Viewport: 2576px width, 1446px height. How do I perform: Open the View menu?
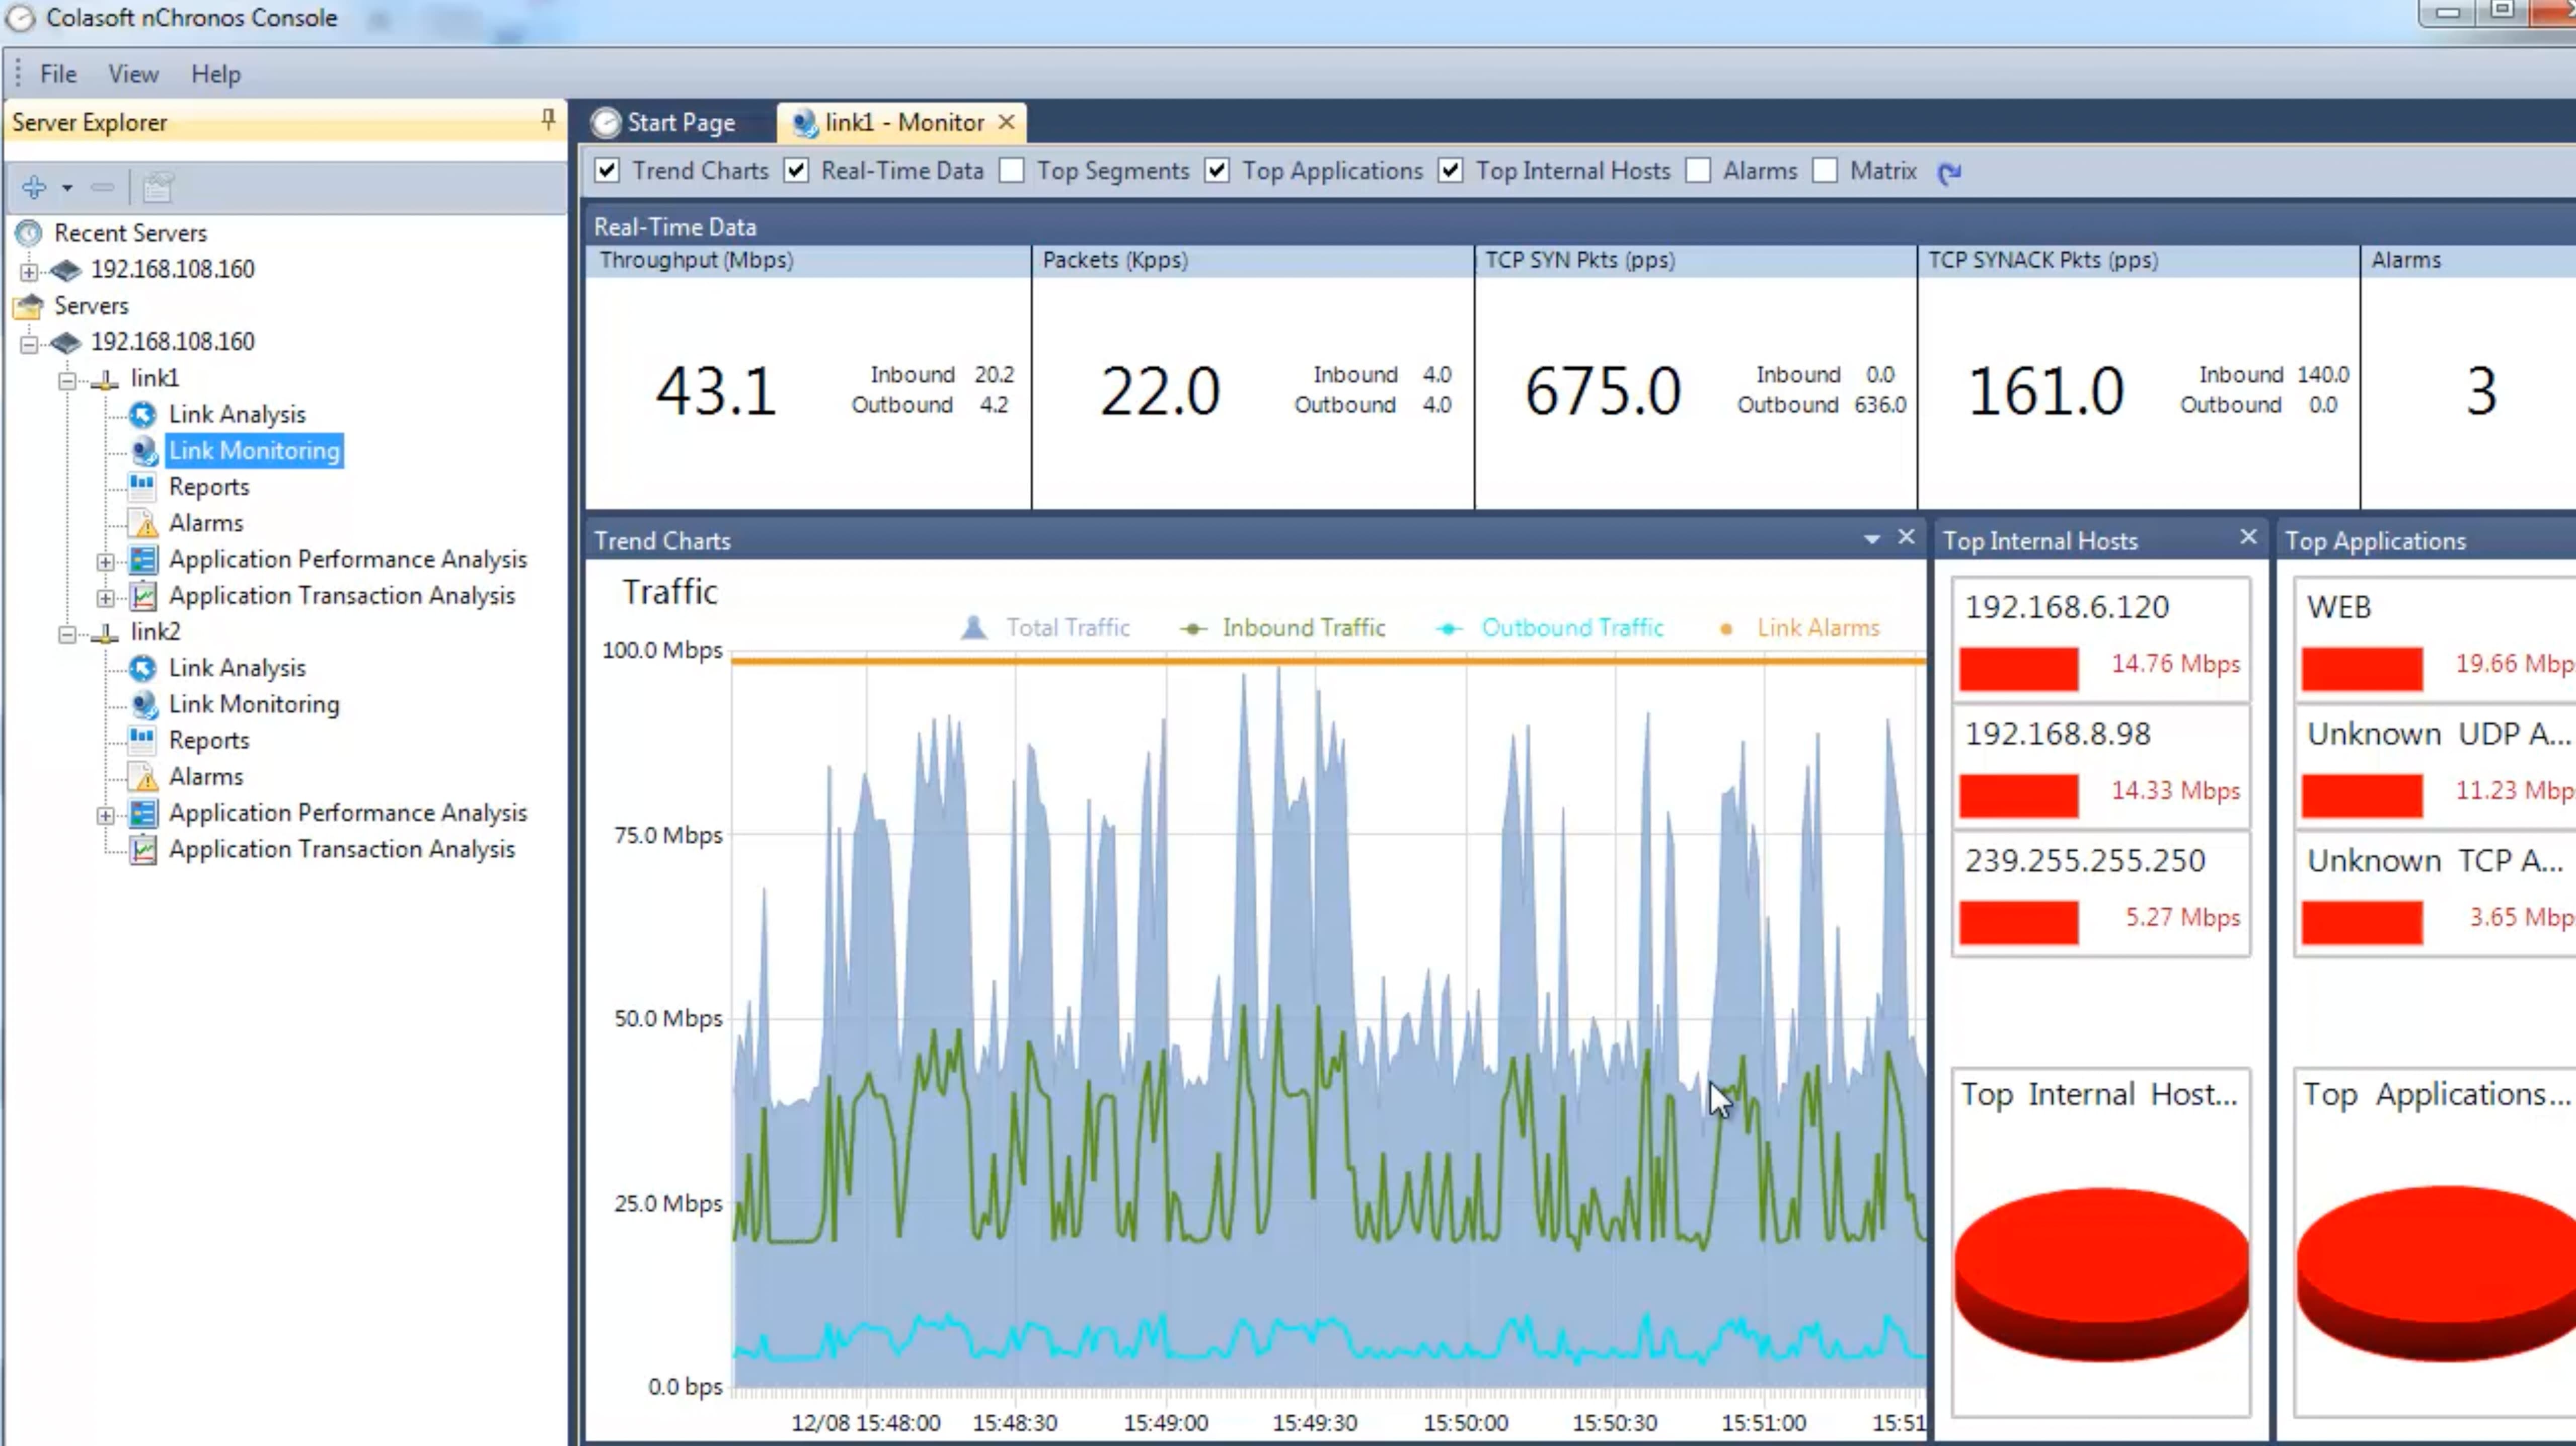click(x=133, y=74)
